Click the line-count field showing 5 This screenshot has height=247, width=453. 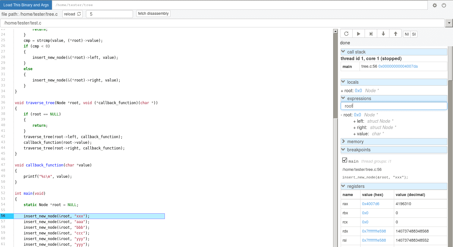click(109, 14)
